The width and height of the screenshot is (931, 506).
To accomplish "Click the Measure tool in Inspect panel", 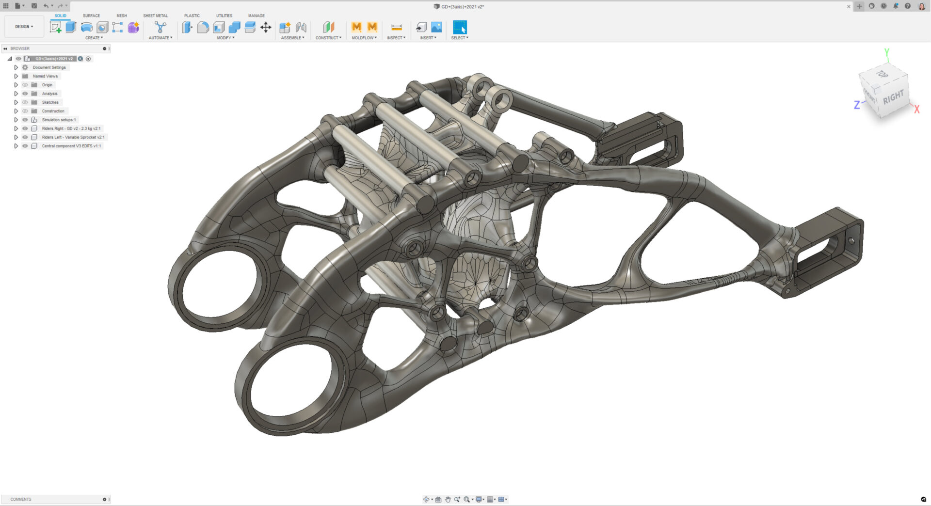I will [x=397, y=28].
